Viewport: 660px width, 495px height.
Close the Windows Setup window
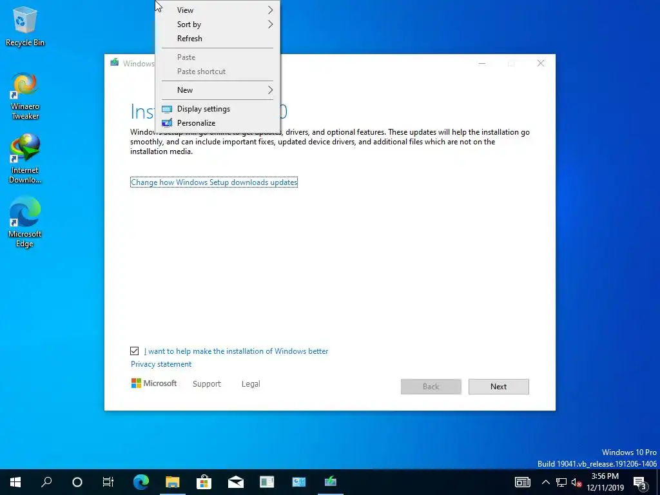pos(541,64)
